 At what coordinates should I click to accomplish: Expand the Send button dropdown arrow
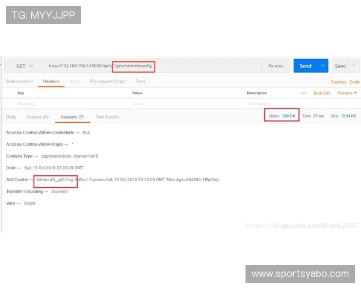click(322, 66)
